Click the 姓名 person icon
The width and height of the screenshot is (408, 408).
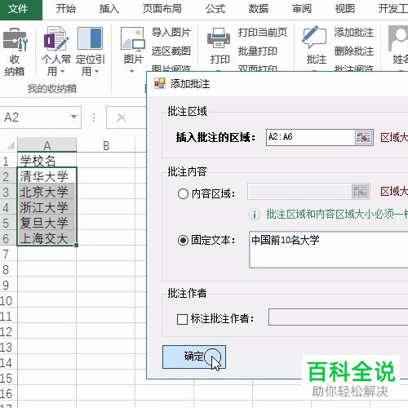(398, 38)
